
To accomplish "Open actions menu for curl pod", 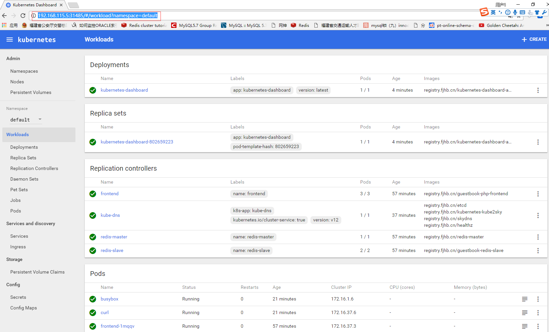I will point(538,313).
